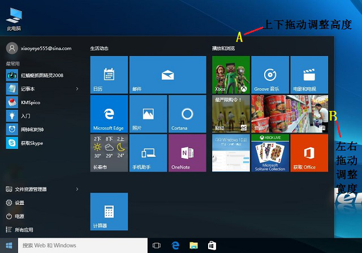
Task: Click the 搜索 Web 和 Windows search box
Action: [x=83, y=246]
